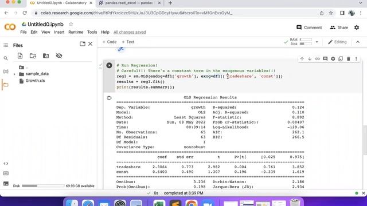Mirror cell in tab
367x206 pixels.
pyautogui.click(x=341, y=59)
